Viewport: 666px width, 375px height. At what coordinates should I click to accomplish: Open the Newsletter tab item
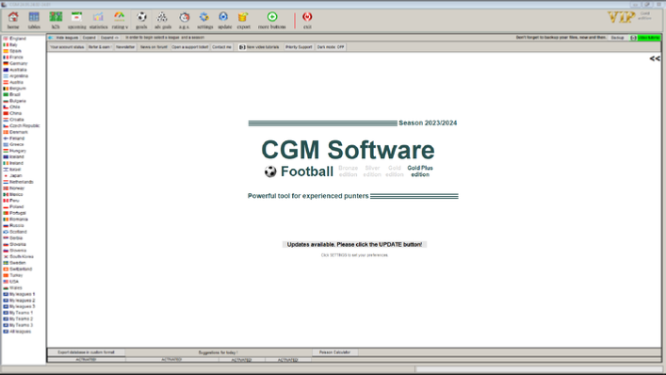pyautogui.click(x=125, y=47)
